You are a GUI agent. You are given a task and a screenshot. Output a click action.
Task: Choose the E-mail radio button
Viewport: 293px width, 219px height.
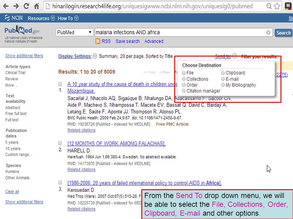223,79
